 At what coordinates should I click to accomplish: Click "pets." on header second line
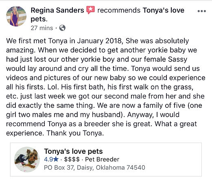[39, 19]
